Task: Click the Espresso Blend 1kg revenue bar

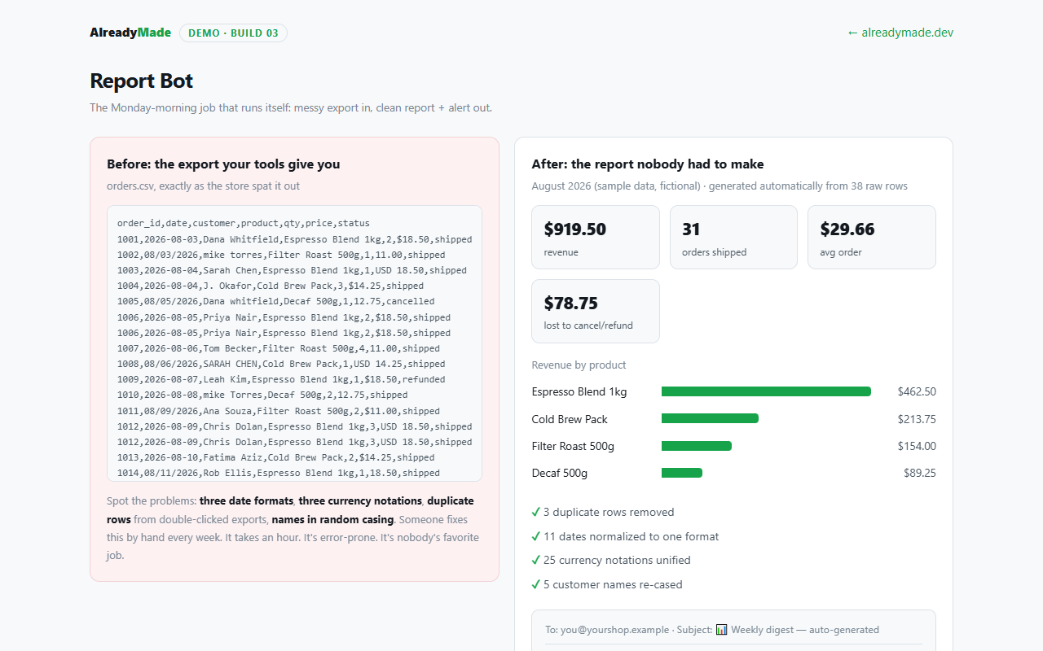Action: (x=766, y=391)
